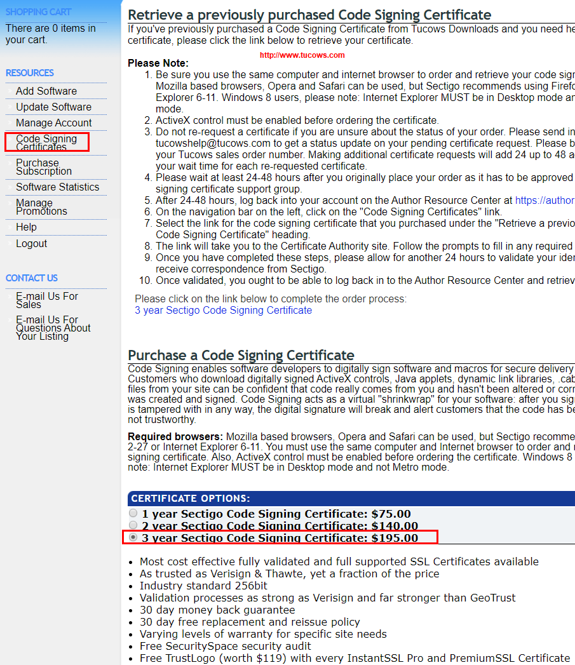Open Purchase Subscription link
The height and width of the screenshot is (665, 575).
[44, 167]
